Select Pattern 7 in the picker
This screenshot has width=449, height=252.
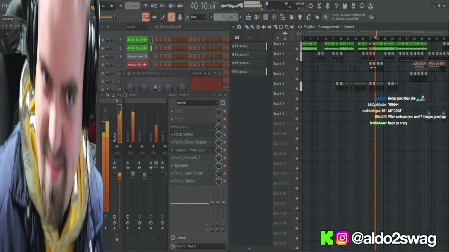[249, 71]
